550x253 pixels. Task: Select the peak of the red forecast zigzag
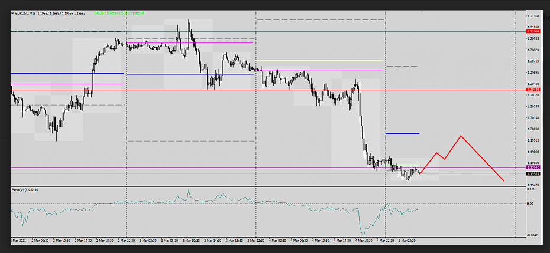coord(460,136)
